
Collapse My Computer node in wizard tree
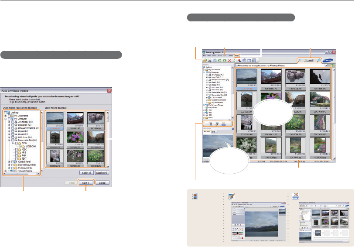coord(6,119)
